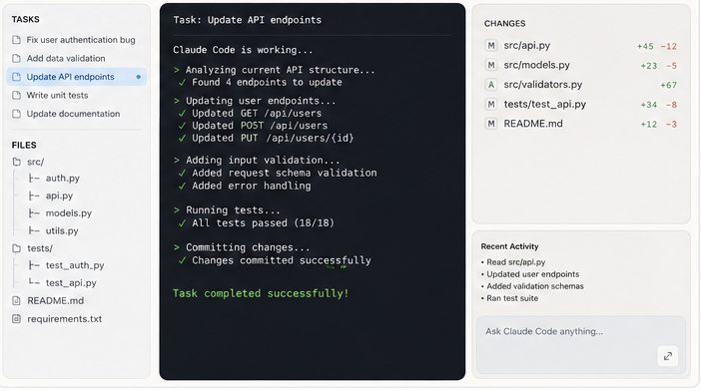This screenshot has height=391, width=701.
Task: Click document icon beside Write unit tests
Action: (x=17, y=95)
